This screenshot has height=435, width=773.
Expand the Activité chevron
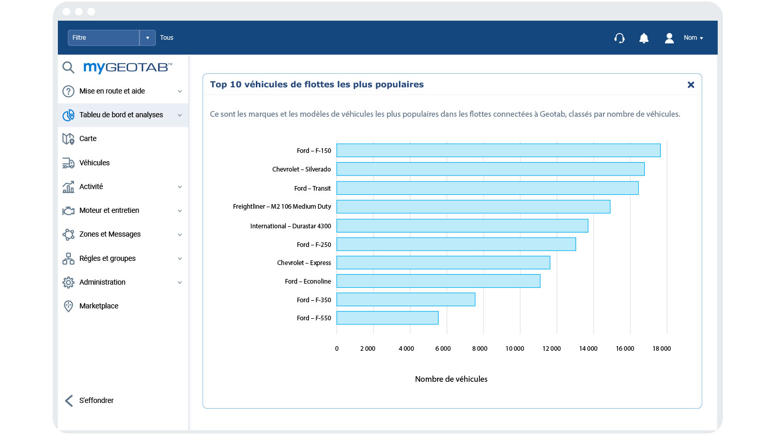coord(180,187)
